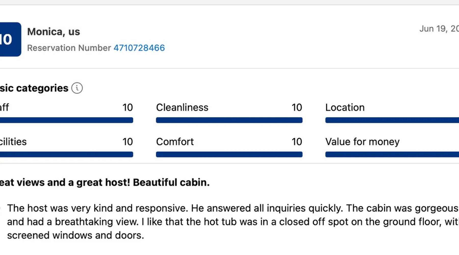Click the Staff rating bar

pos(66,120)
